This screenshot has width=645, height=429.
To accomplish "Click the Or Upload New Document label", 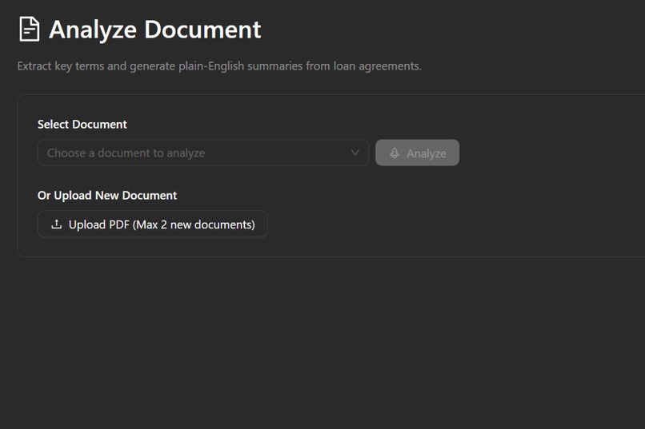I will point(107,196).
